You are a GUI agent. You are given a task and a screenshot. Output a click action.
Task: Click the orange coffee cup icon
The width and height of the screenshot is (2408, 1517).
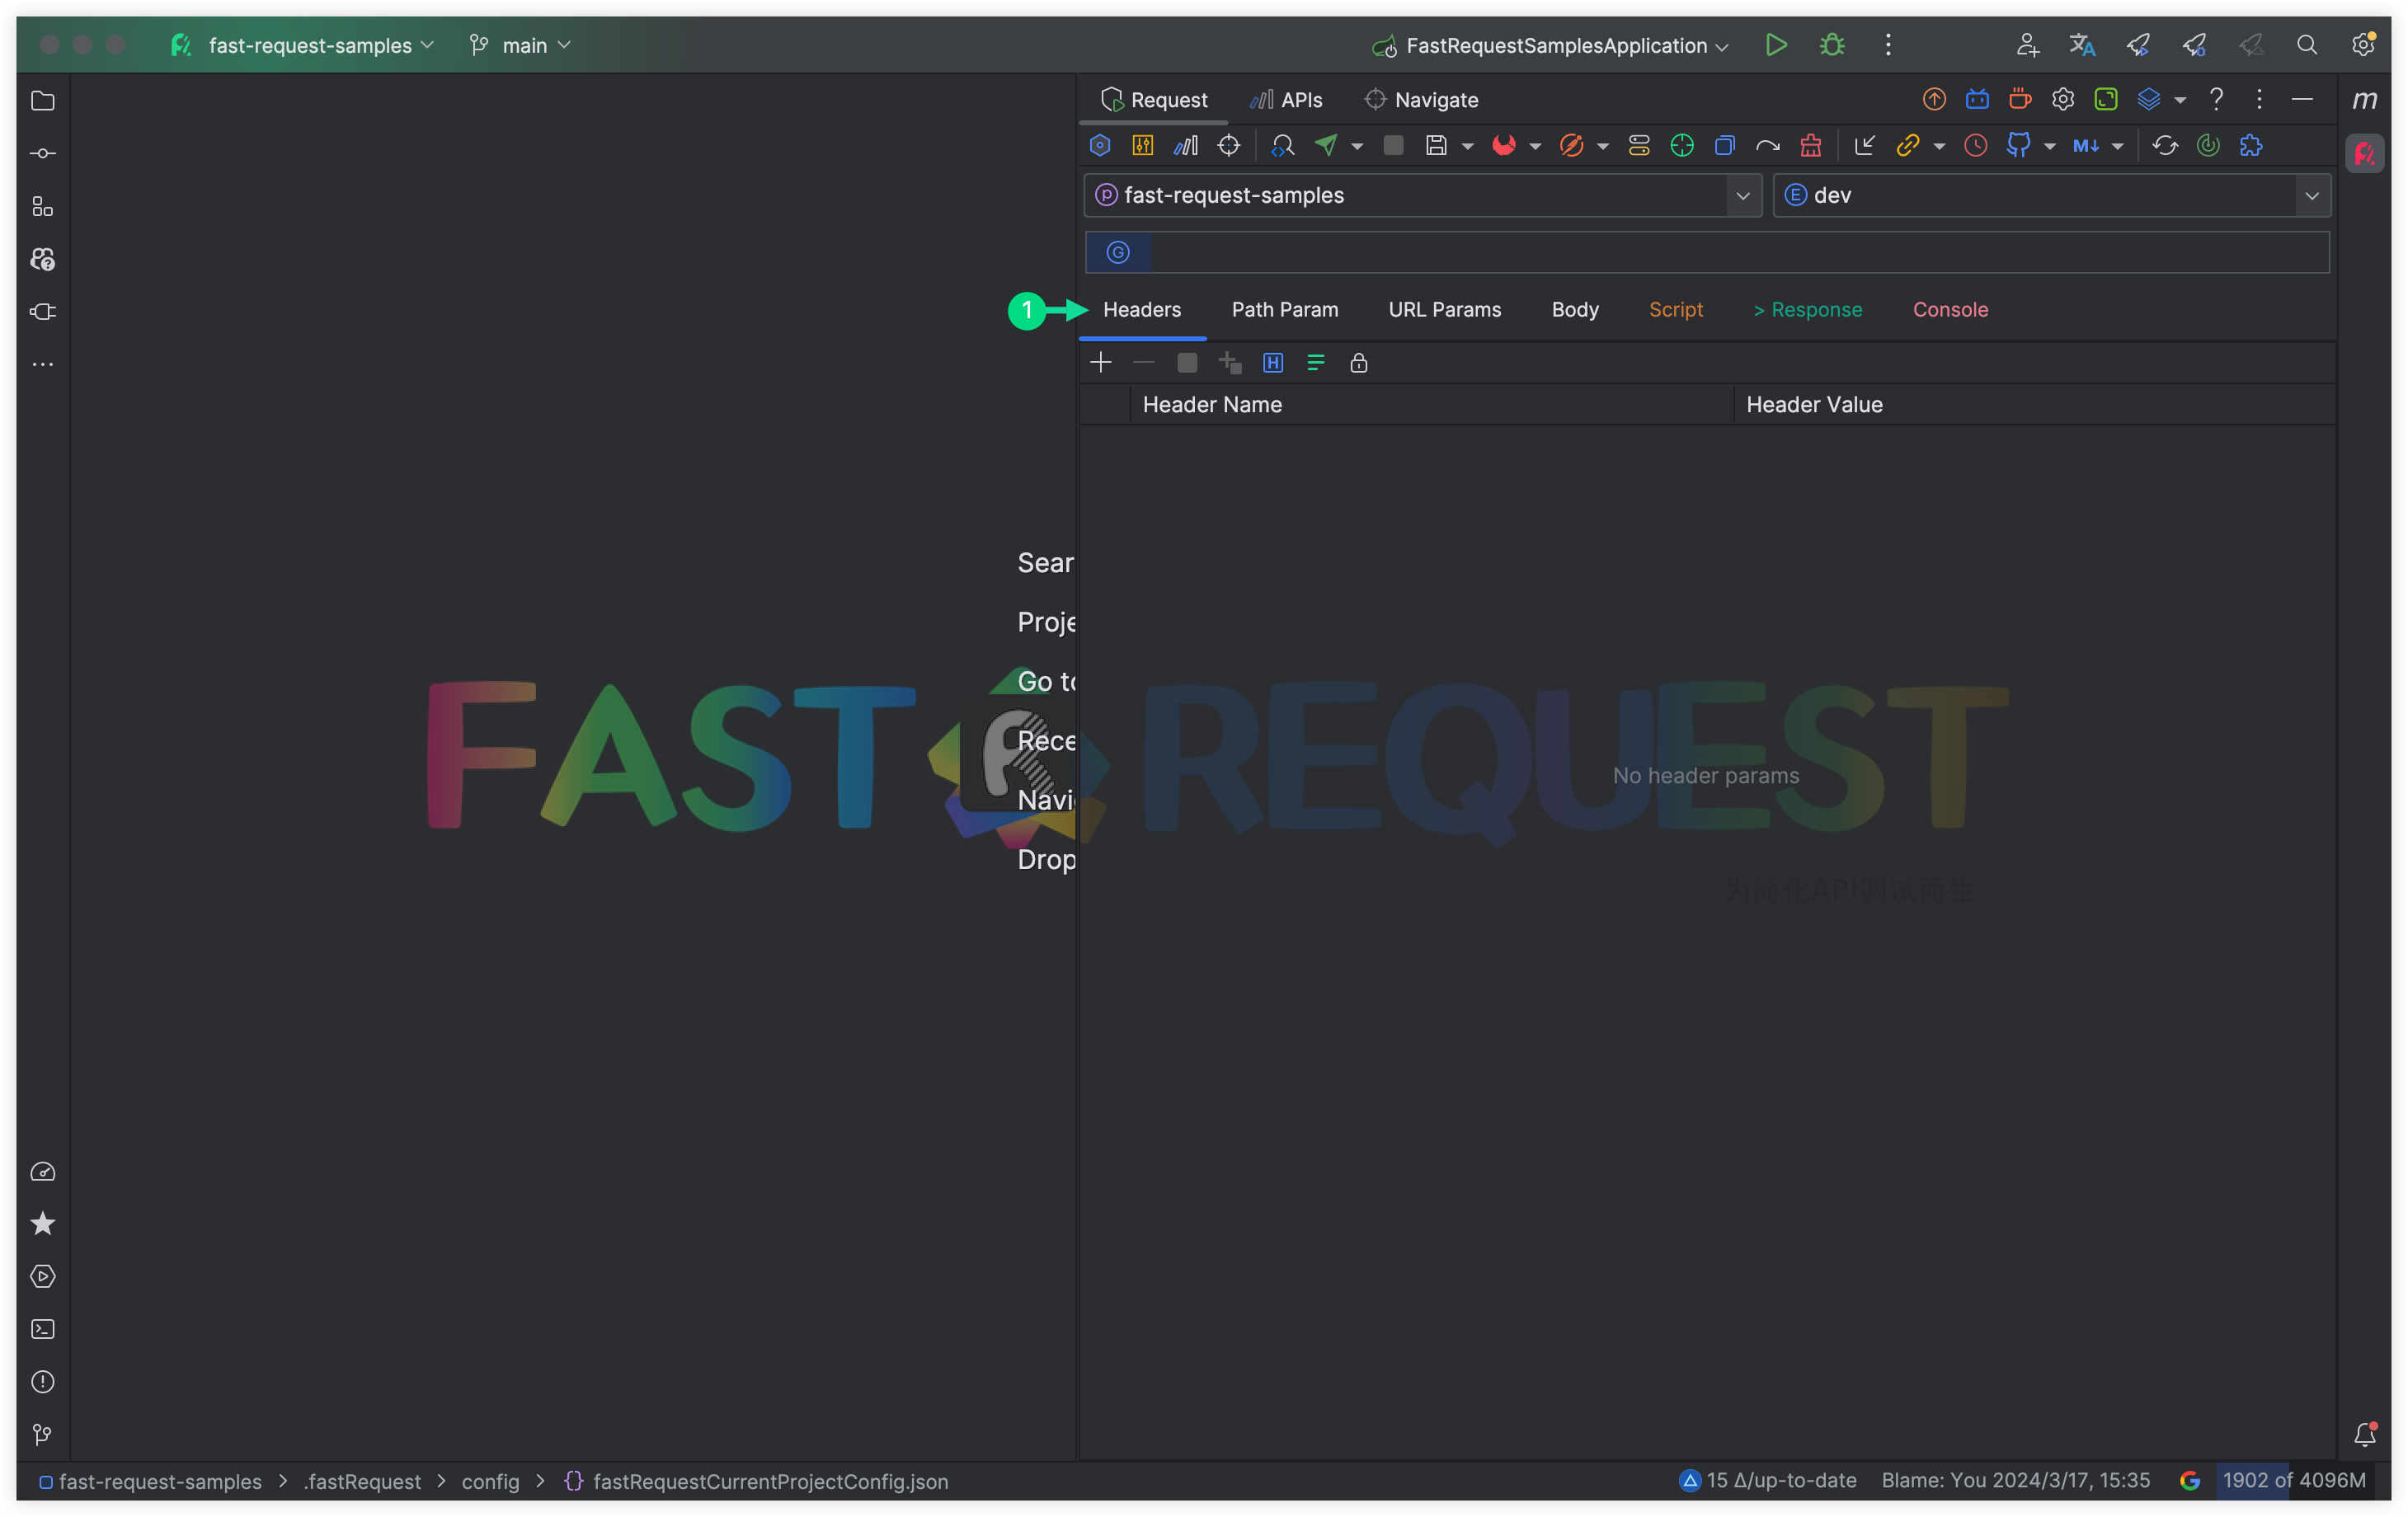2019,99
